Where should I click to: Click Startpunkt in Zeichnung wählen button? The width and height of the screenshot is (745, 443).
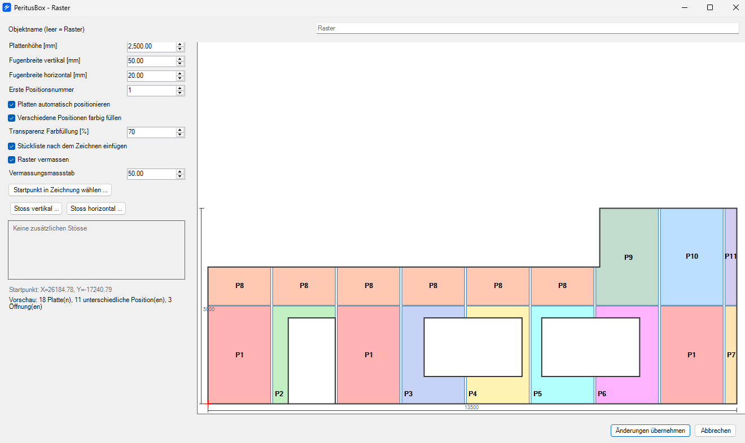point(60,190)
